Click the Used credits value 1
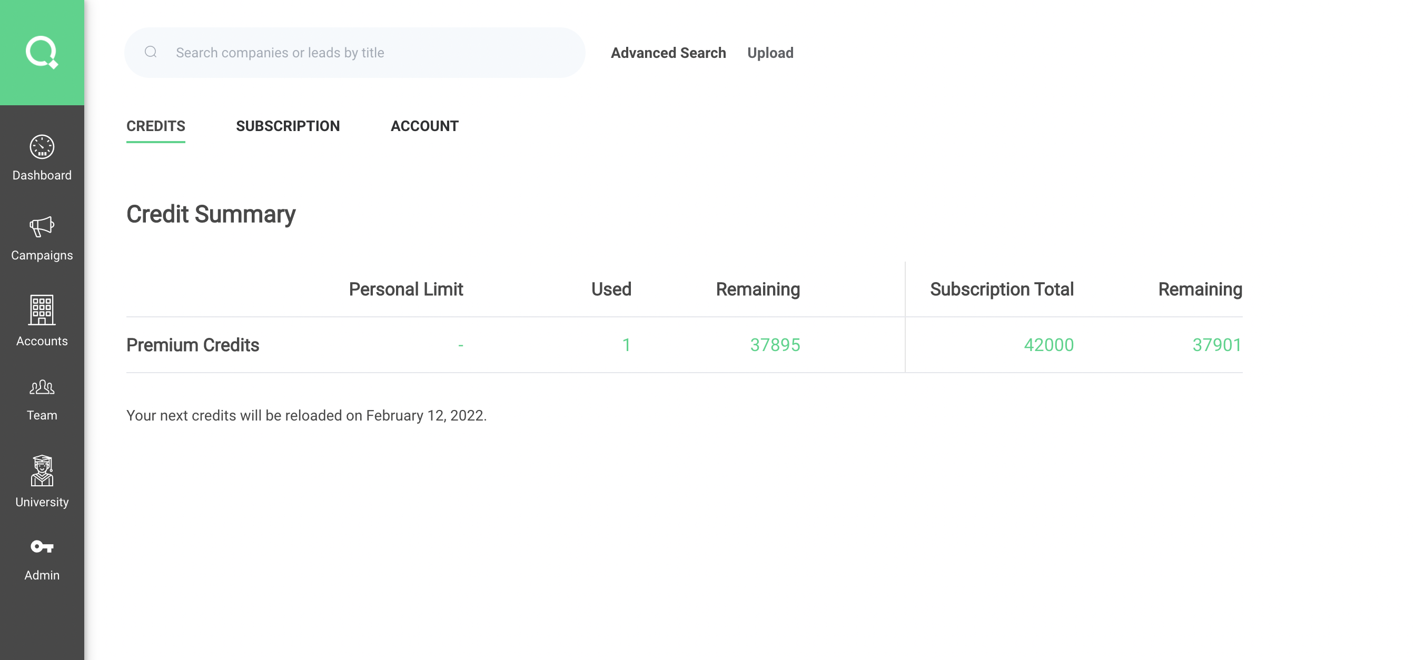Screen dimensions: 1415x660 click(x=626, y=345)
